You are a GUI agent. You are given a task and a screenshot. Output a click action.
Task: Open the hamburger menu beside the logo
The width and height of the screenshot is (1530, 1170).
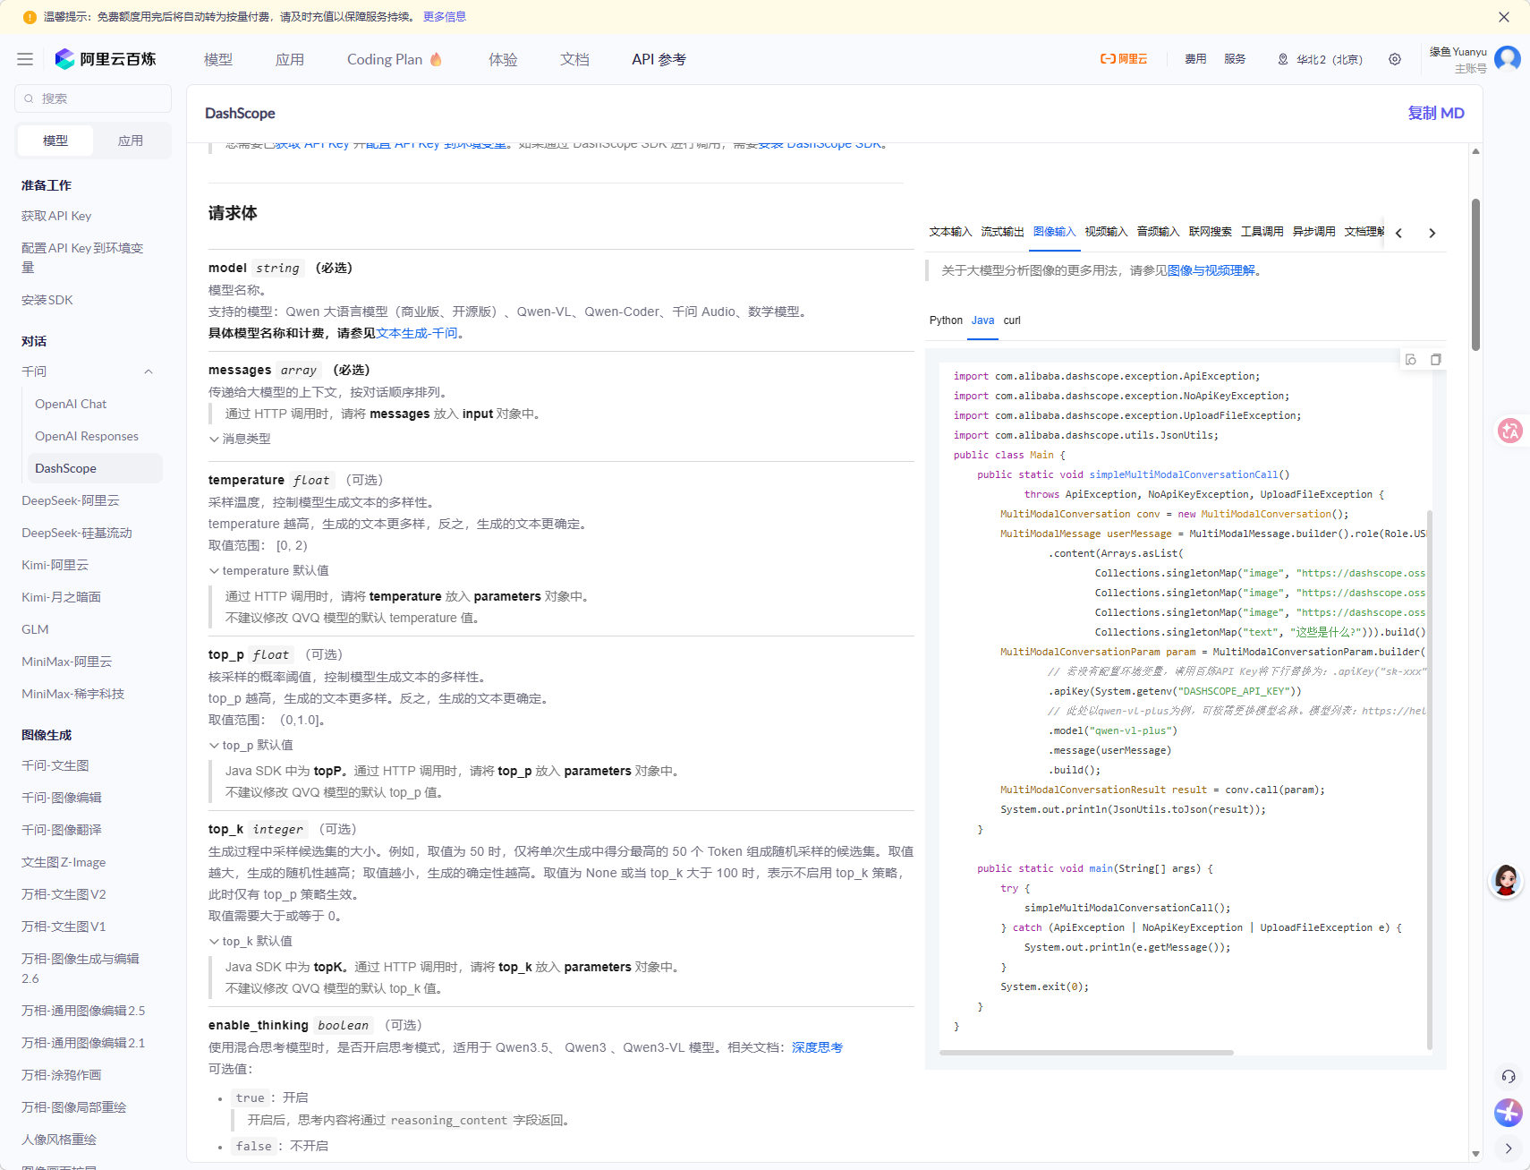(25, 59)
